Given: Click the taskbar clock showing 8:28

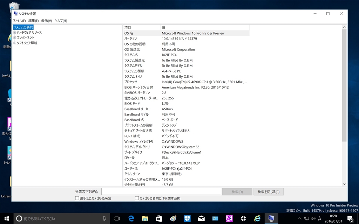Looking at the screenshot, I should click(x=333, y=218).
